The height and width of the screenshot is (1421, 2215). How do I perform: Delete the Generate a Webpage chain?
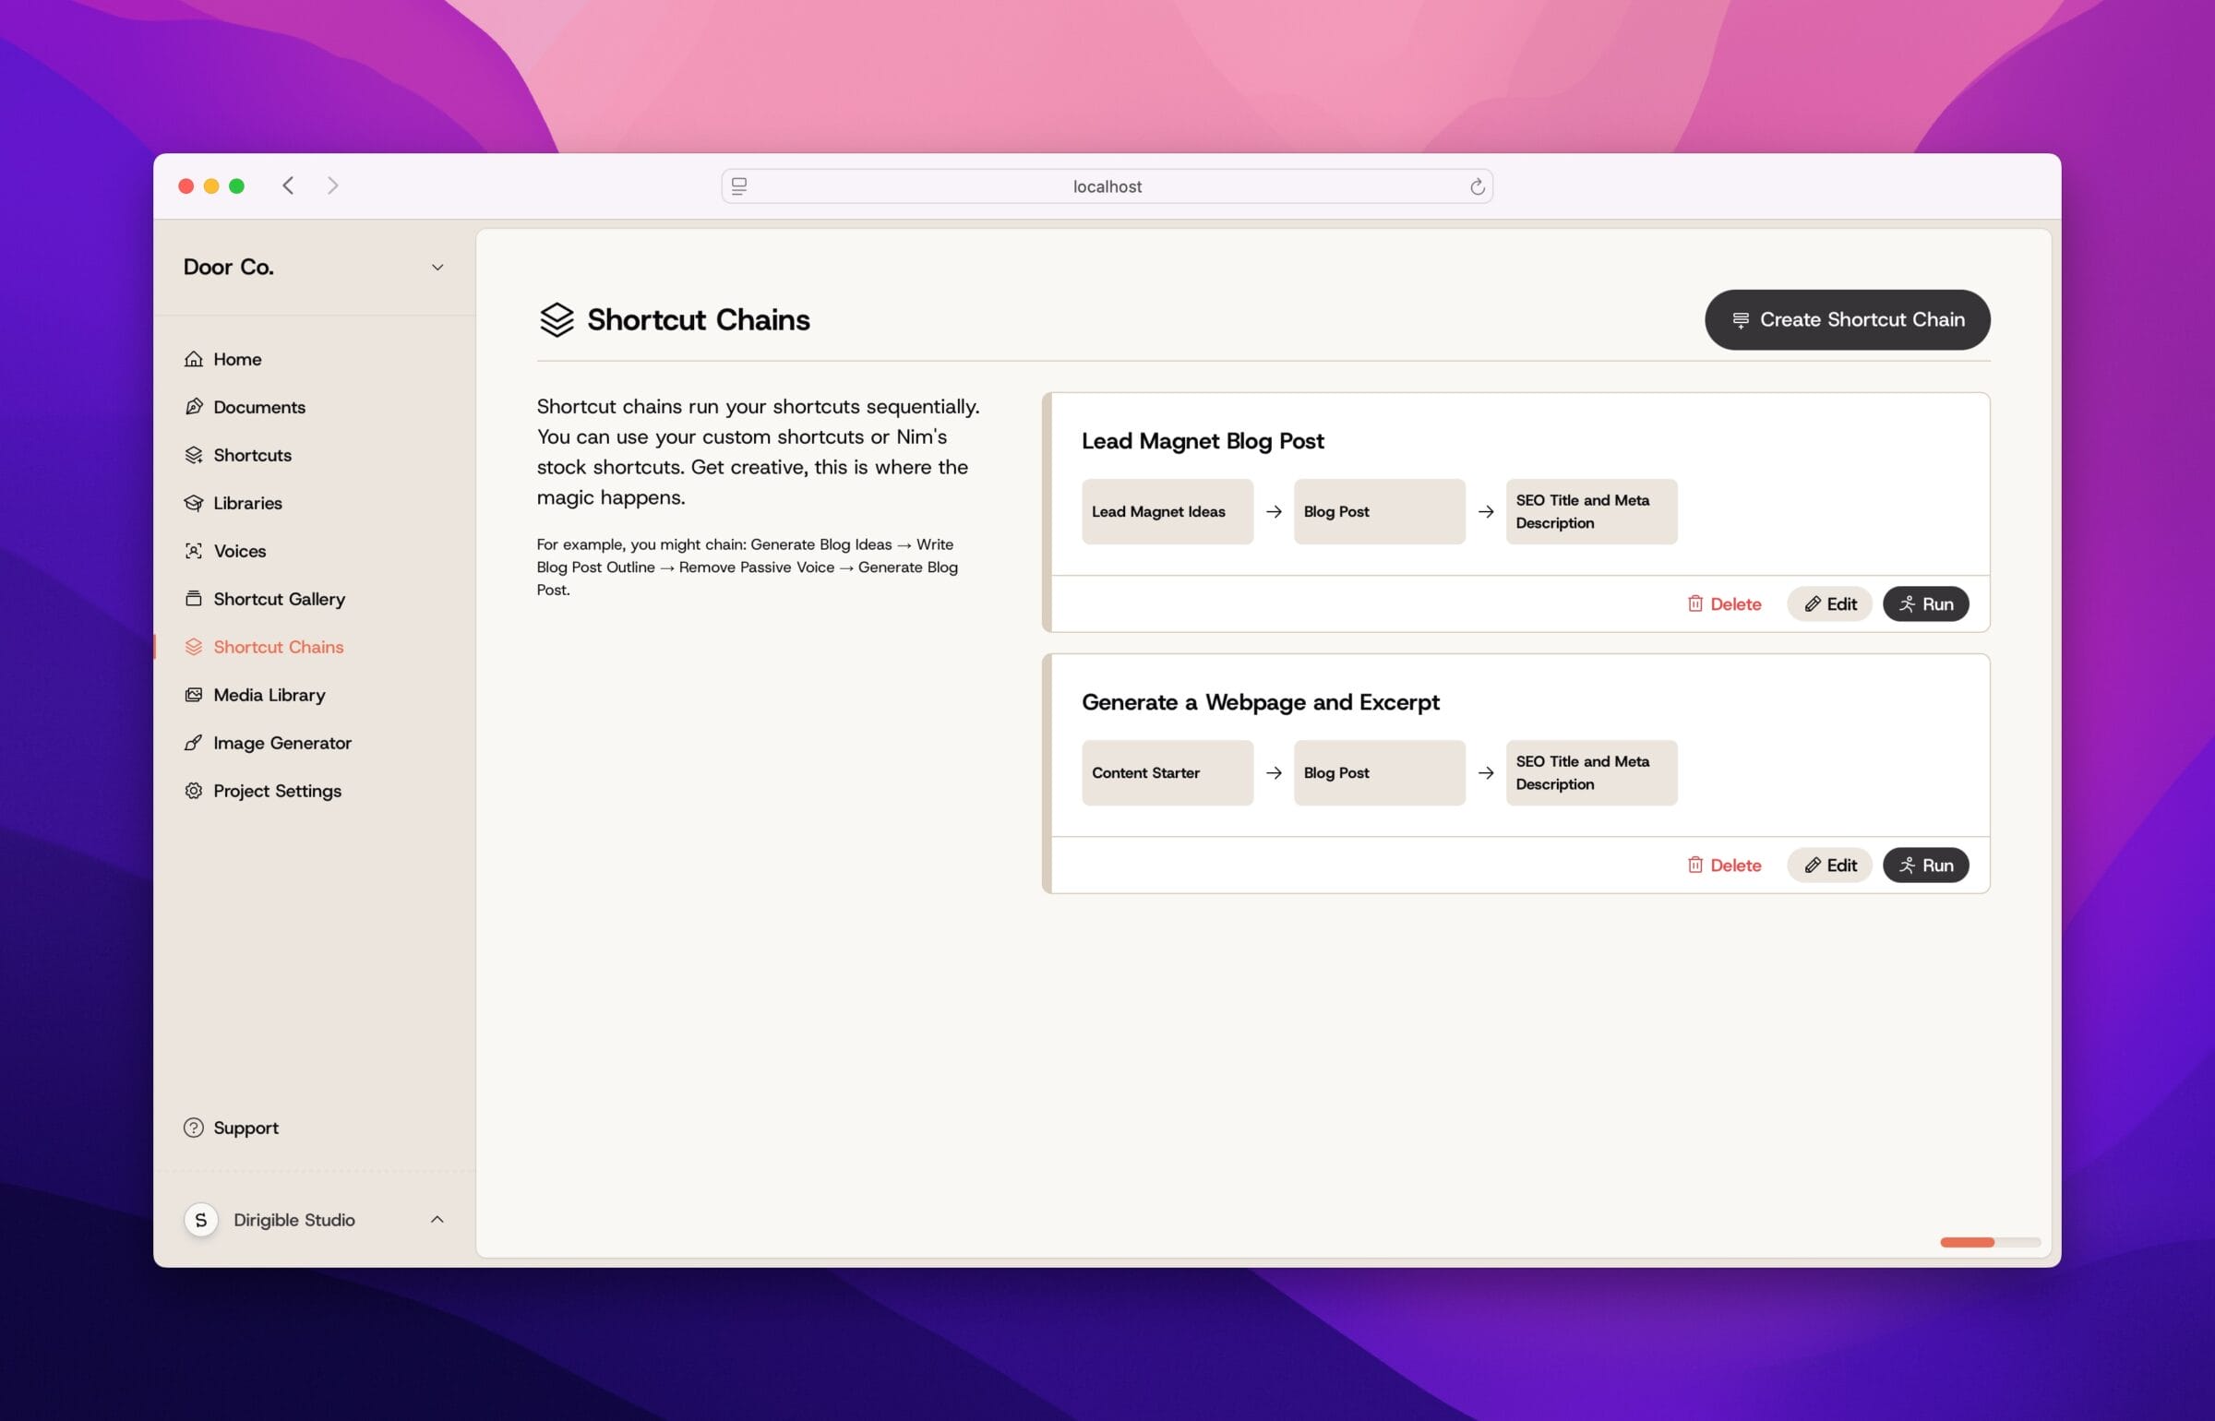pos(1722,864)
